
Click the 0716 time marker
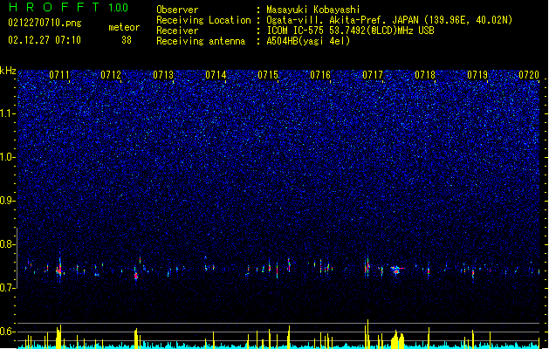[320, 75]
